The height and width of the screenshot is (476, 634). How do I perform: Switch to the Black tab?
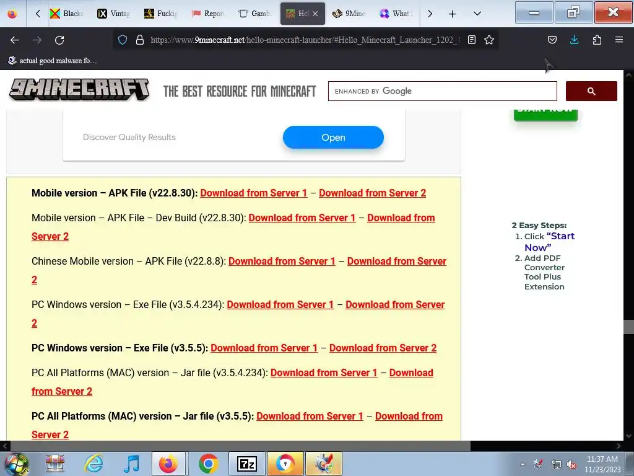point(67,14)
